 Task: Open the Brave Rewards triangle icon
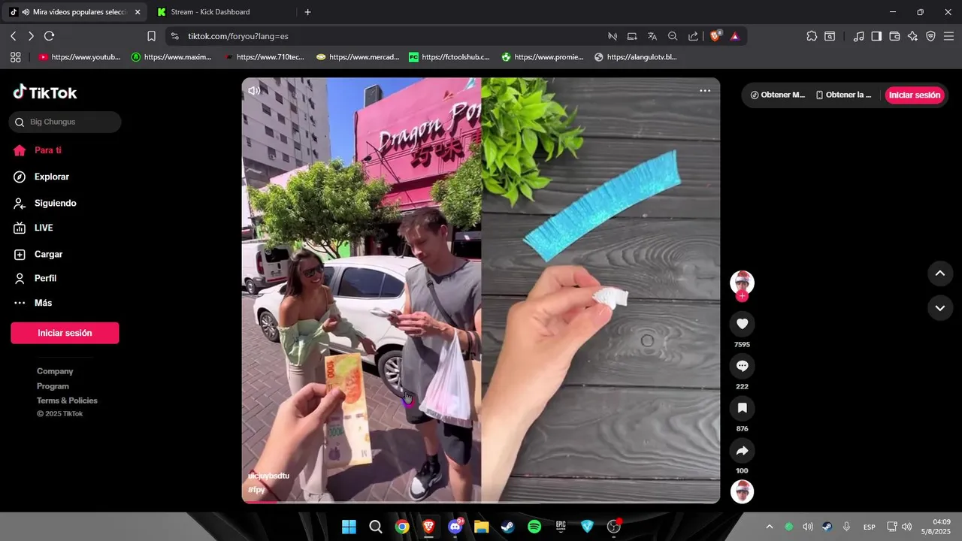[735, 36]
